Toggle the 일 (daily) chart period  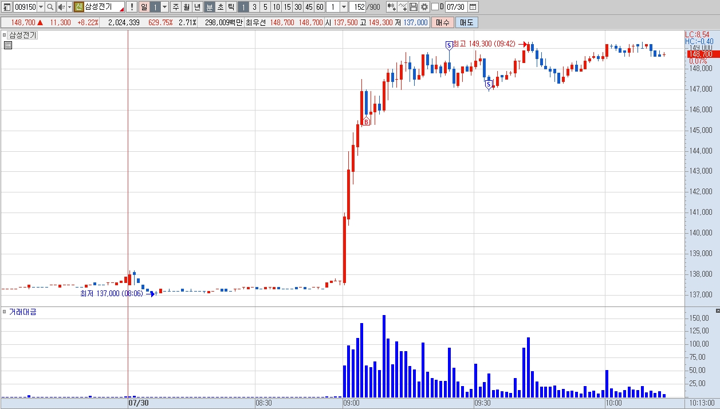(144, 7)
